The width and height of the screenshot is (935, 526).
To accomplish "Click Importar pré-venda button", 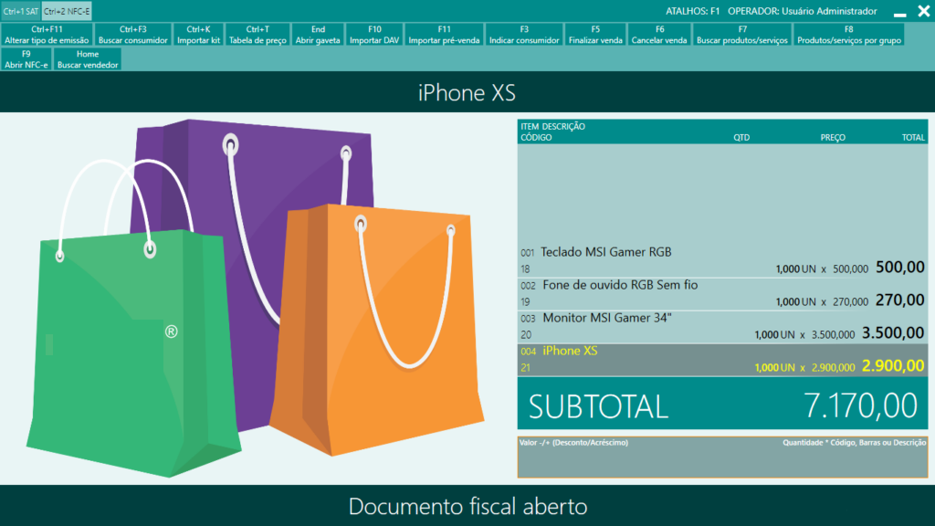I will (445, 35).
